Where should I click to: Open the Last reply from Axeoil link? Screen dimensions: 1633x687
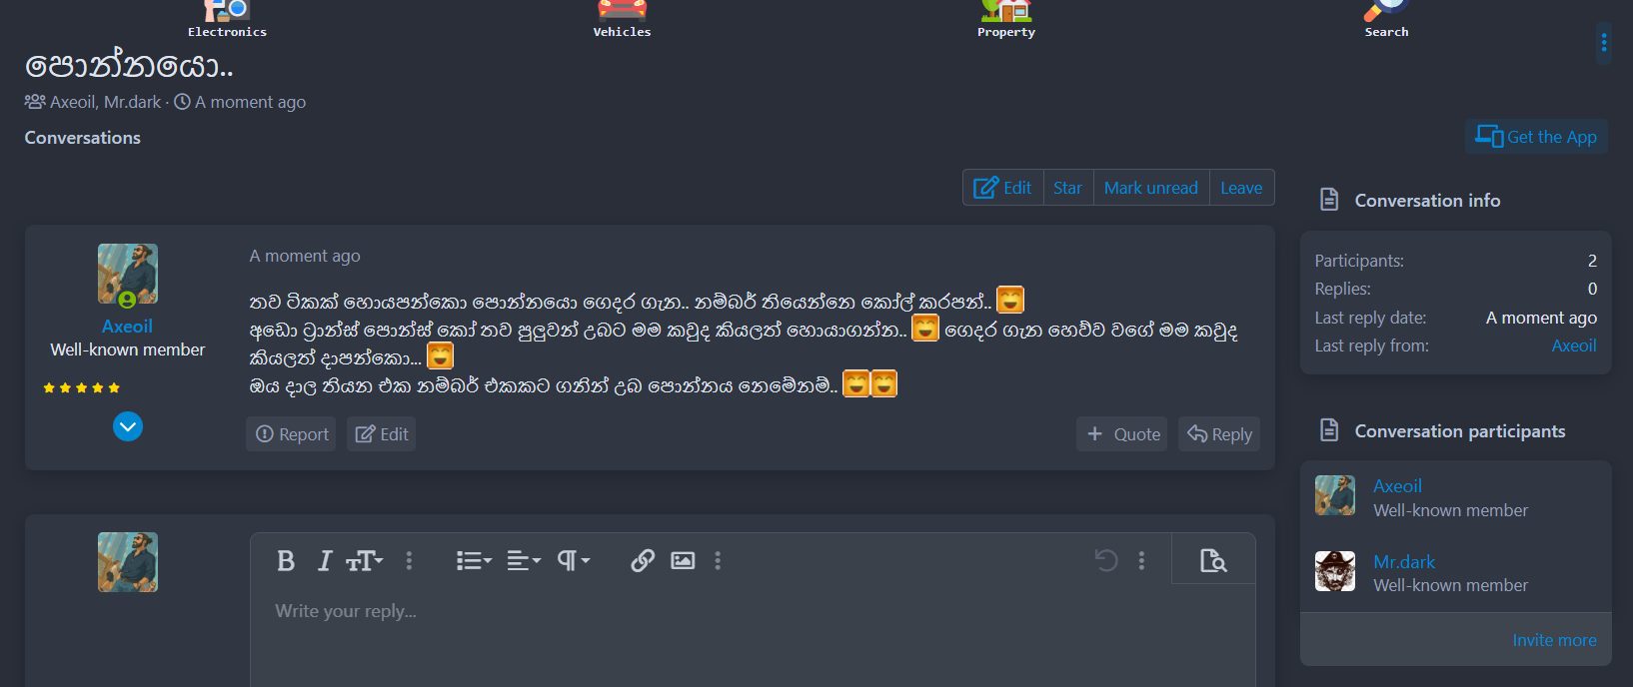tap(1574, 345)
